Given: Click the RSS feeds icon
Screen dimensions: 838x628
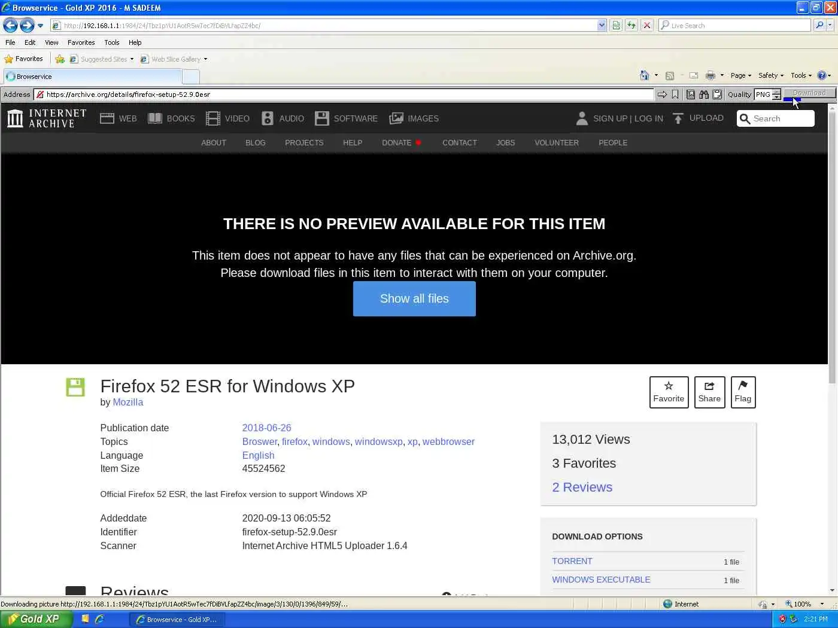Looking at the screenshot, I should [670, 75].
